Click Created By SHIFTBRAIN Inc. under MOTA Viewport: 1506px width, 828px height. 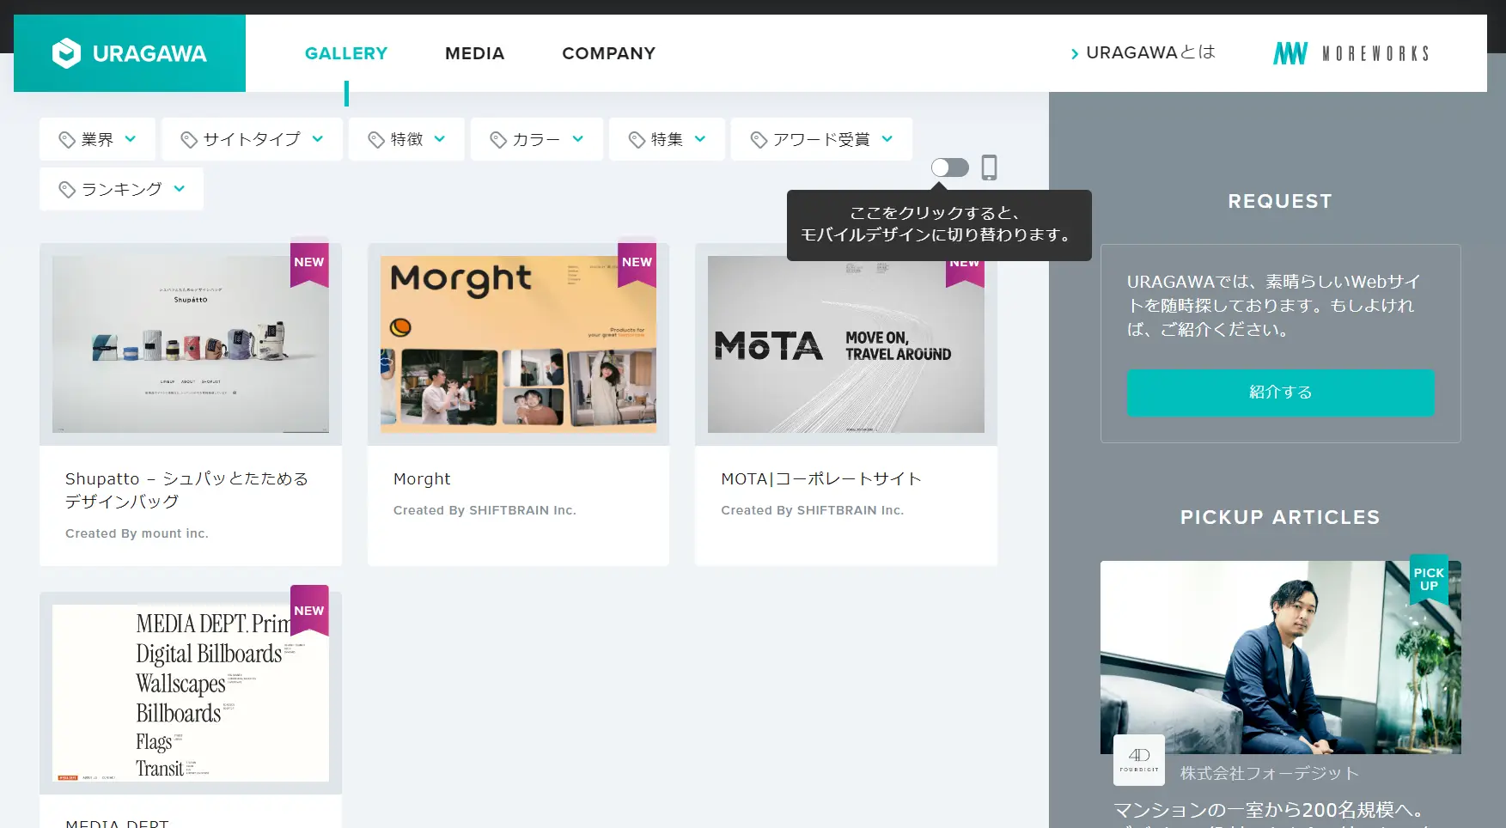(812, 510)
